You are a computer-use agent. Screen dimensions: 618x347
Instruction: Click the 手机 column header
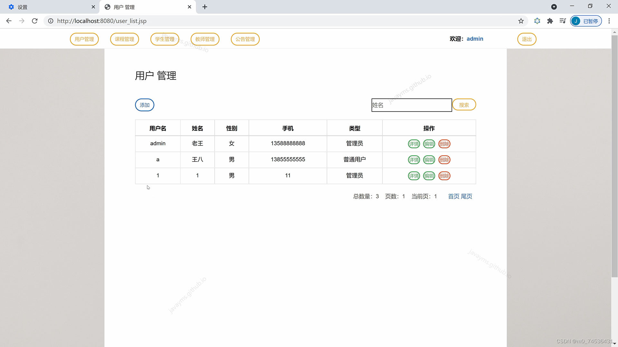point(288,128)
